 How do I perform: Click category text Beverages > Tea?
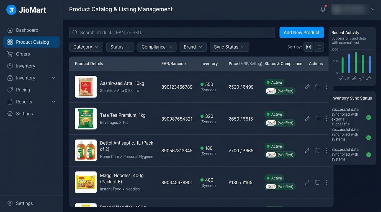point(114,123)
